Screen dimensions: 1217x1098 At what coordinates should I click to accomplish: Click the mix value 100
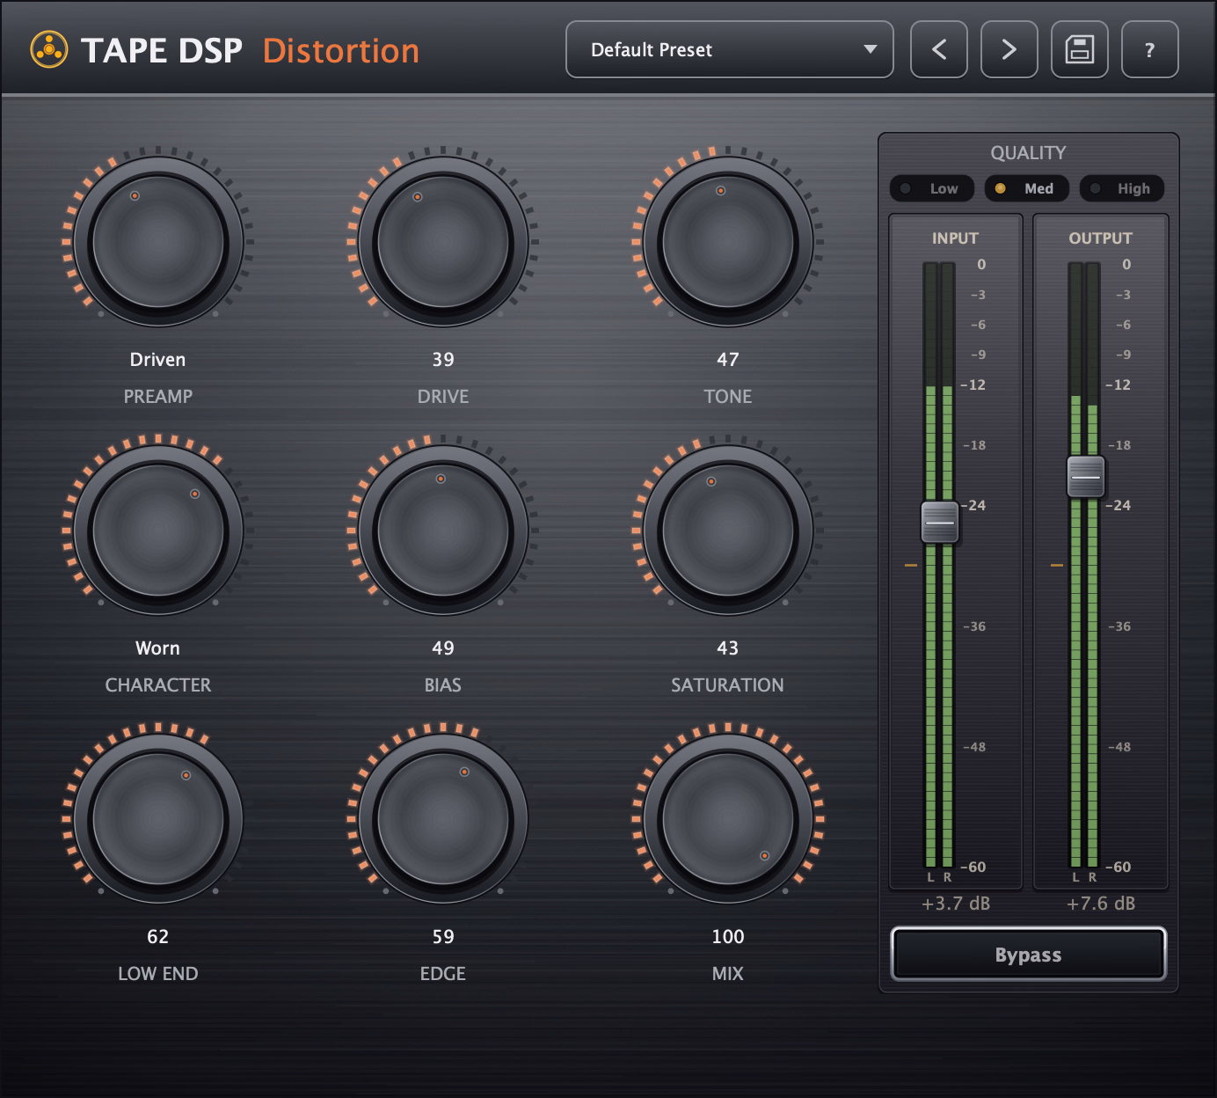point(728,937)
